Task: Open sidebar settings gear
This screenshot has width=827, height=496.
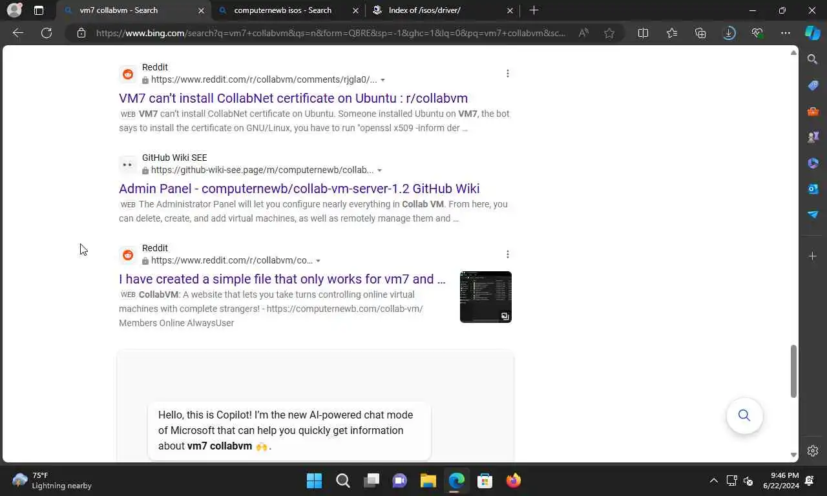Action: pyautogui.click(x=813, y=451)
